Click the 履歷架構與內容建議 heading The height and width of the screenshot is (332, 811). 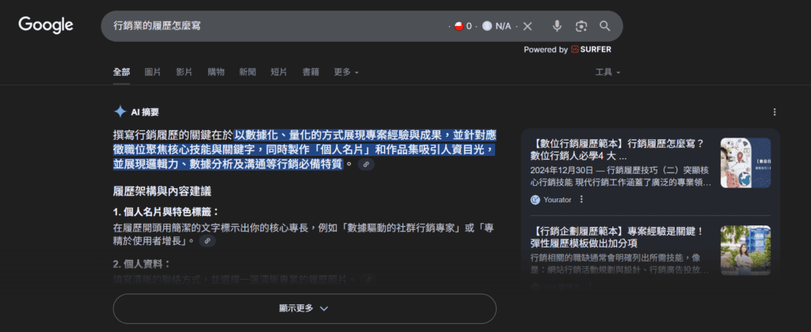(162, 191)
